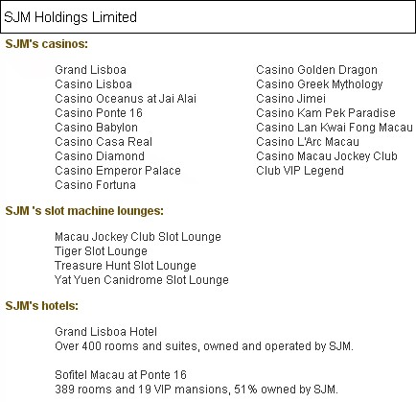
Task: Select the Casino Fortuna entry
Action: click(95, 185)
